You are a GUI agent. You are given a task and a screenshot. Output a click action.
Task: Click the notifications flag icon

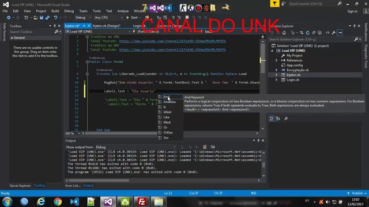274,3
